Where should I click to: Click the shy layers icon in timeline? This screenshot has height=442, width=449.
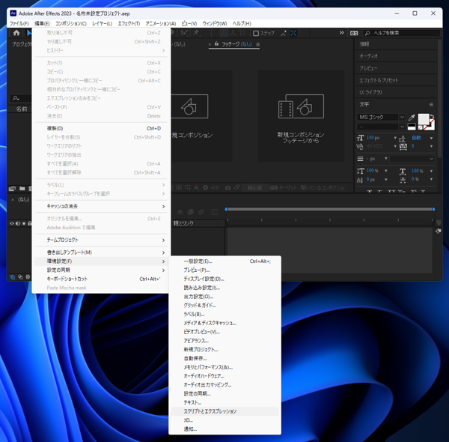180,212
